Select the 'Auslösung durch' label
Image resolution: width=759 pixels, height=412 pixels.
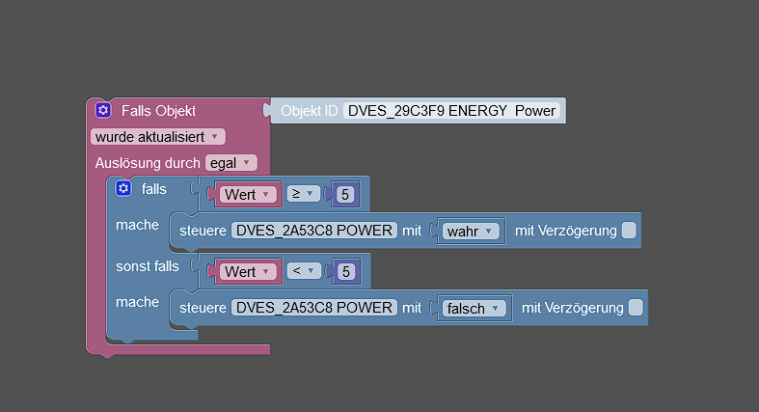(148, 163)
